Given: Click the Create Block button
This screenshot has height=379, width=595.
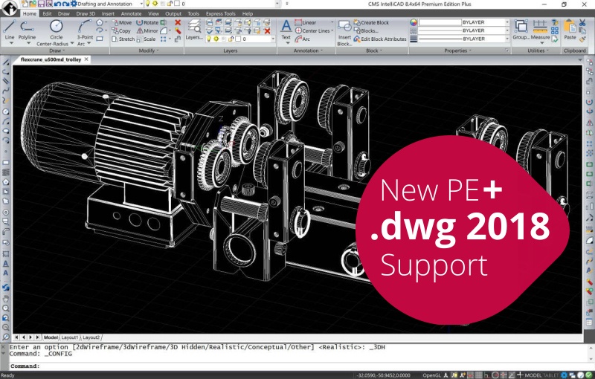Looking at the screenshot, I should 374,22.
